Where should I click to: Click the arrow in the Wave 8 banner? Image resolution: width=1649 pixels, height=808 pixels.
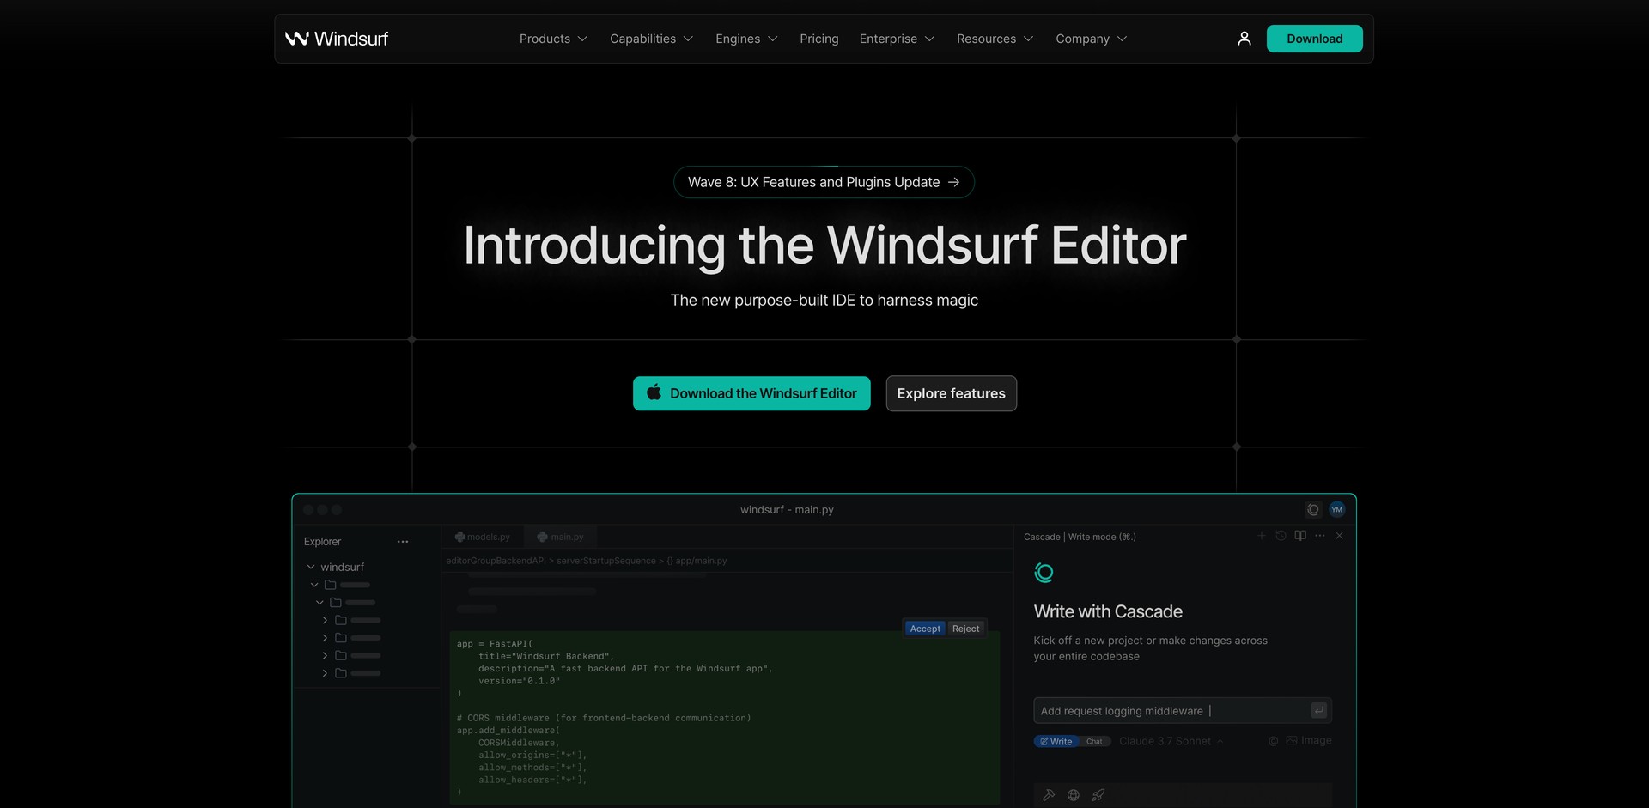coord(953,182)
